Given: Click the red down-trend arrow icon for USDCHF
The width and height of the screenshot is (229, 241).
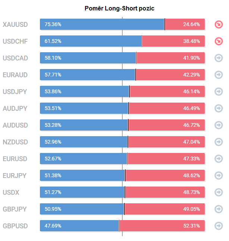Looking at the screenshot, I should tap(219, 41).
